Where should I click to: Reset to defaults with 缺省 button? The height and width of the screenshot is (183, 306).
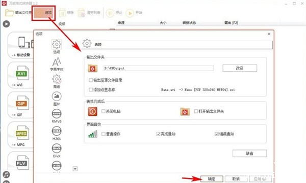(249, 153)
